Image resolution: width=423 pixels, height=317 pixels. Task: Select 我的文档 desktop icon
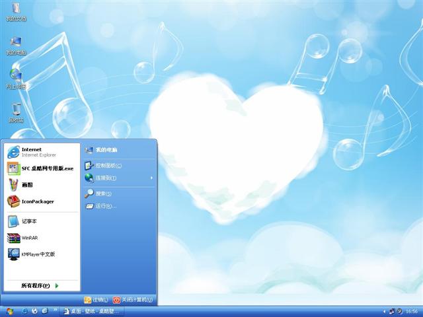(x=16, y=12)
